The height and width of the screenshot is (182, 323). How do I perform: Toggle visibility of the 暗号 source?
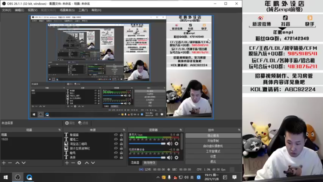[x=116, y=153]
